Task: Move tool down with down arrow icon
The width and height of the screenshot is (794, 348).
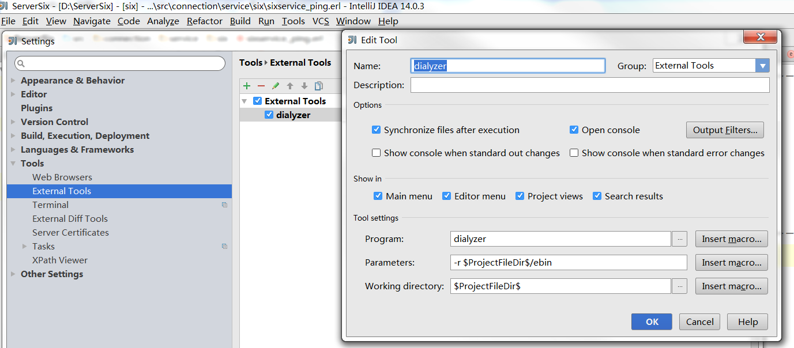Action: click(x=304, y=86)
